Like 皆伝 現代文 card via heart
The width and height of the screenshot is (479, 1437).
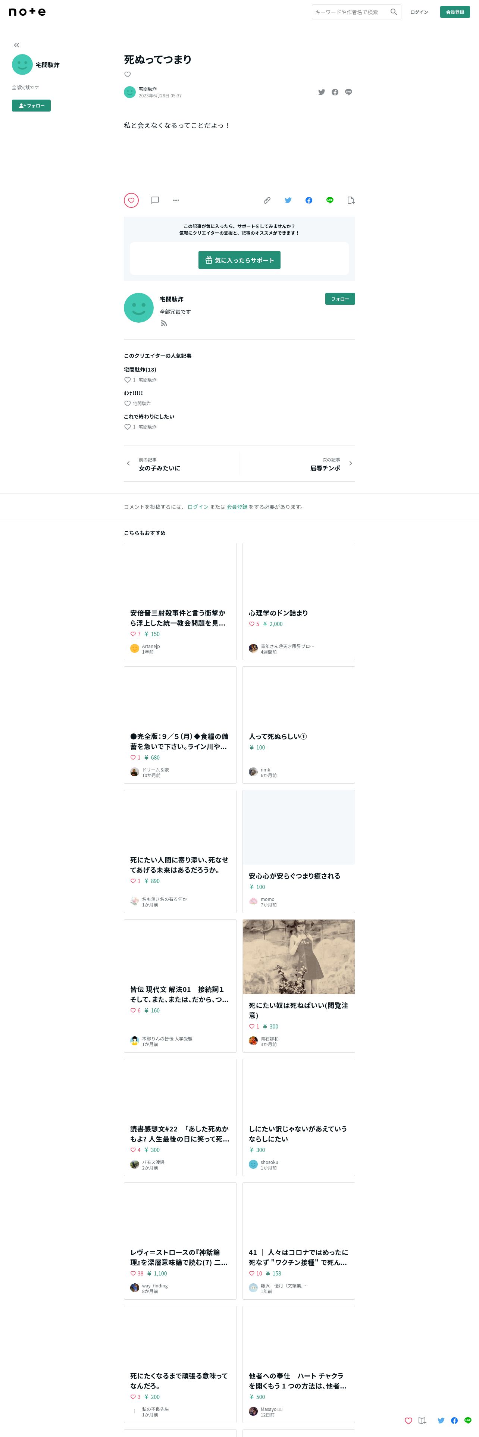(133, 1010)
